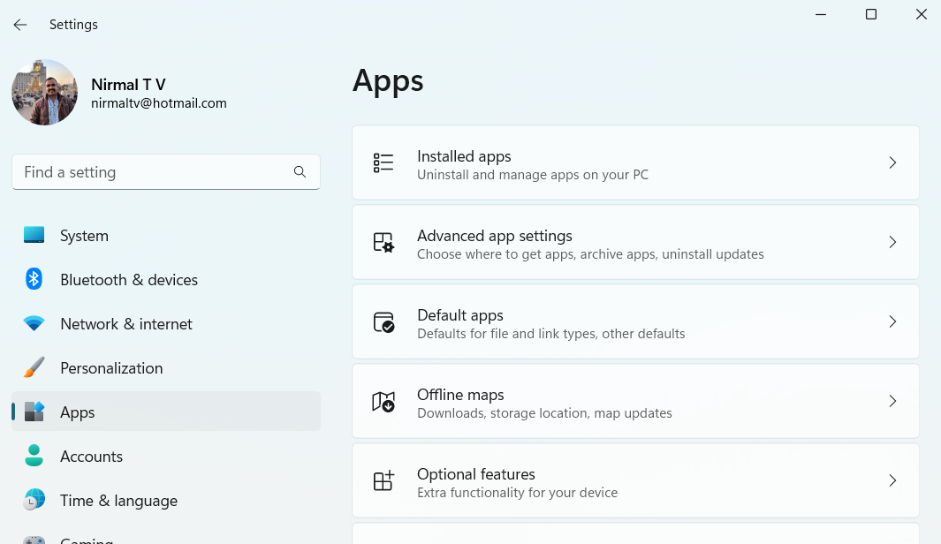Go to Accounts in the sidebar

[166, 456]
